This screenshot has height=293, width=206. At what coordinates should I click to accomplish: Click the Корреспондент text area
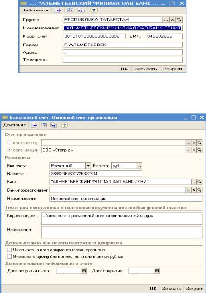click(x=122, y=218)
